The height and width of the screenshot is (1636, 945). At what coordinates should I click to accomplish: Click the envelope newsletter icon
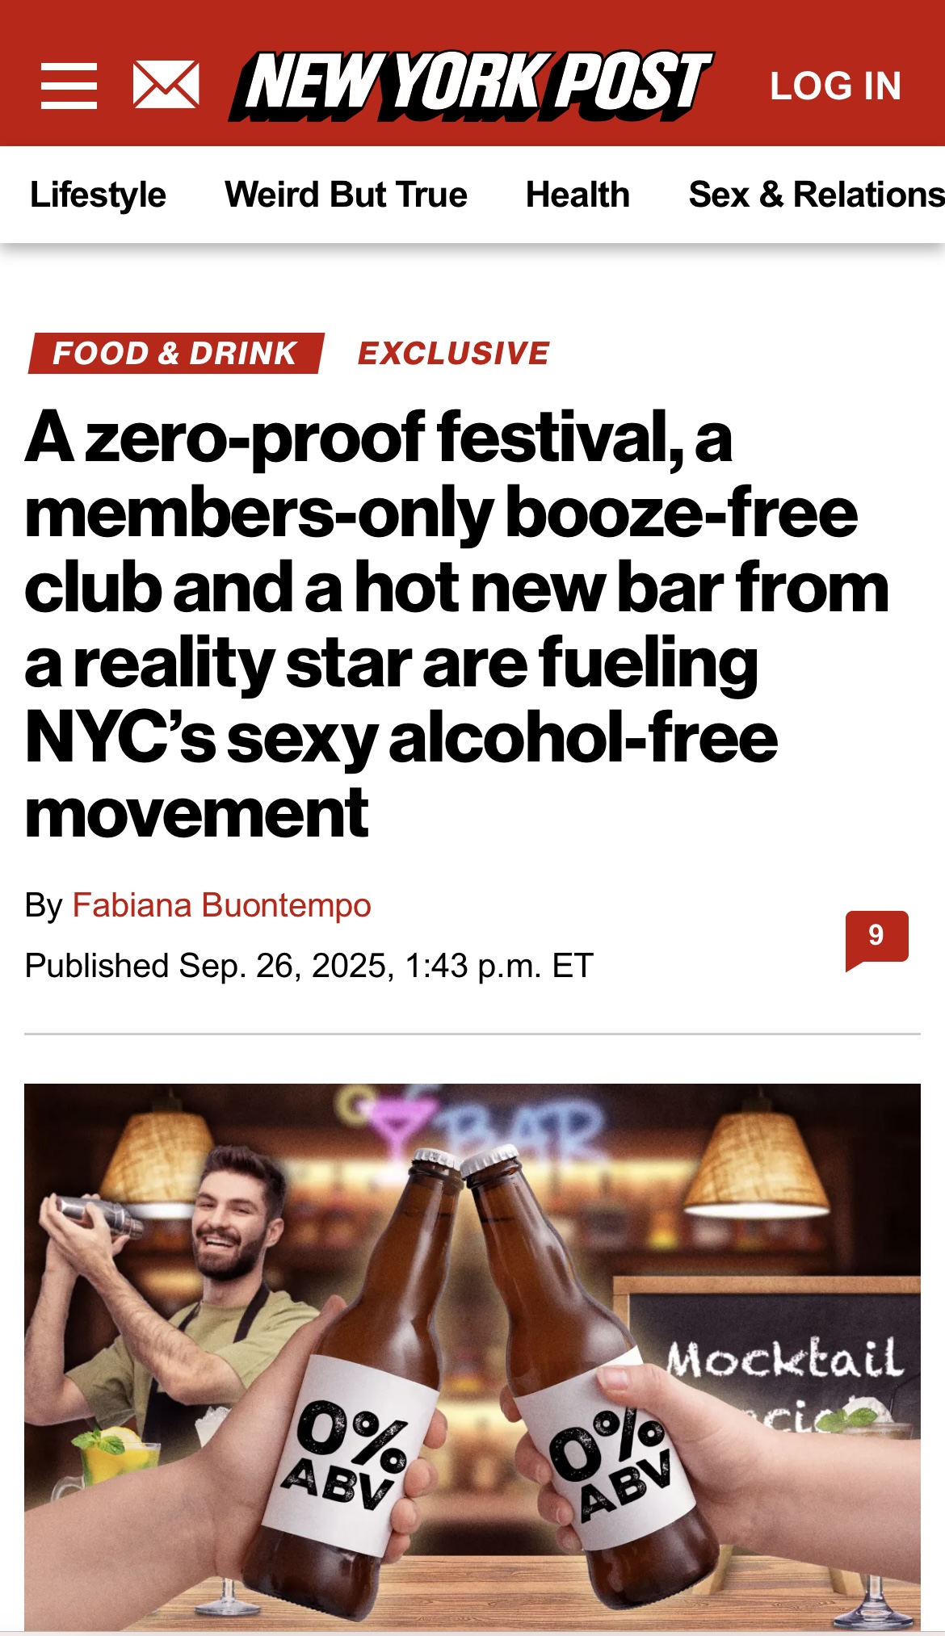166,85
